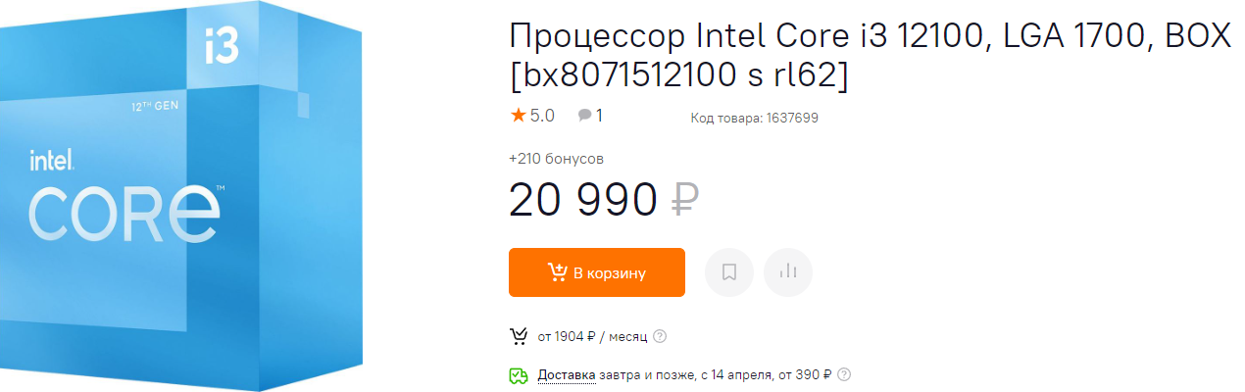Open the Intel Core i3 12100 product title
Image resolution: width=1245 pixels, height=392 pixels.
pyautogui.click(x=869, y=55)
